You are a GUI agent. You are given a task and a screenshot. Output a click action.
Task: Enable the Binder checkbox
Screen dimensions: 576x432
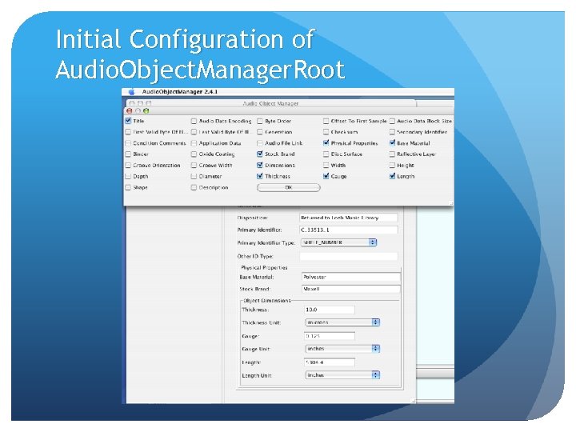click(128, 154)
